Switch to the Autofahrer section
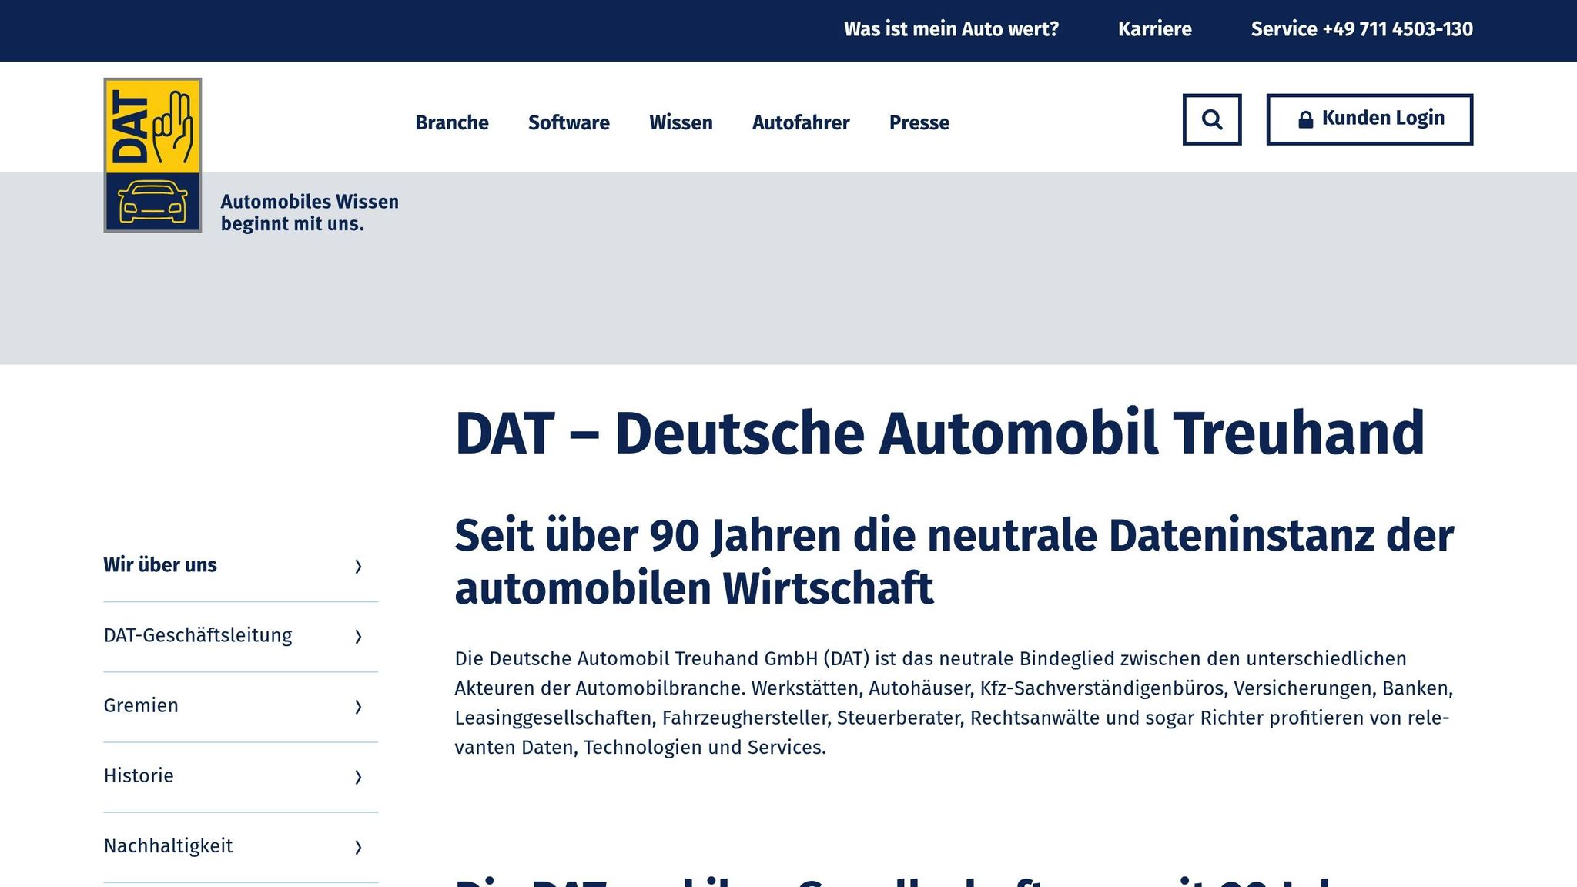 click(x=801, y=122)
